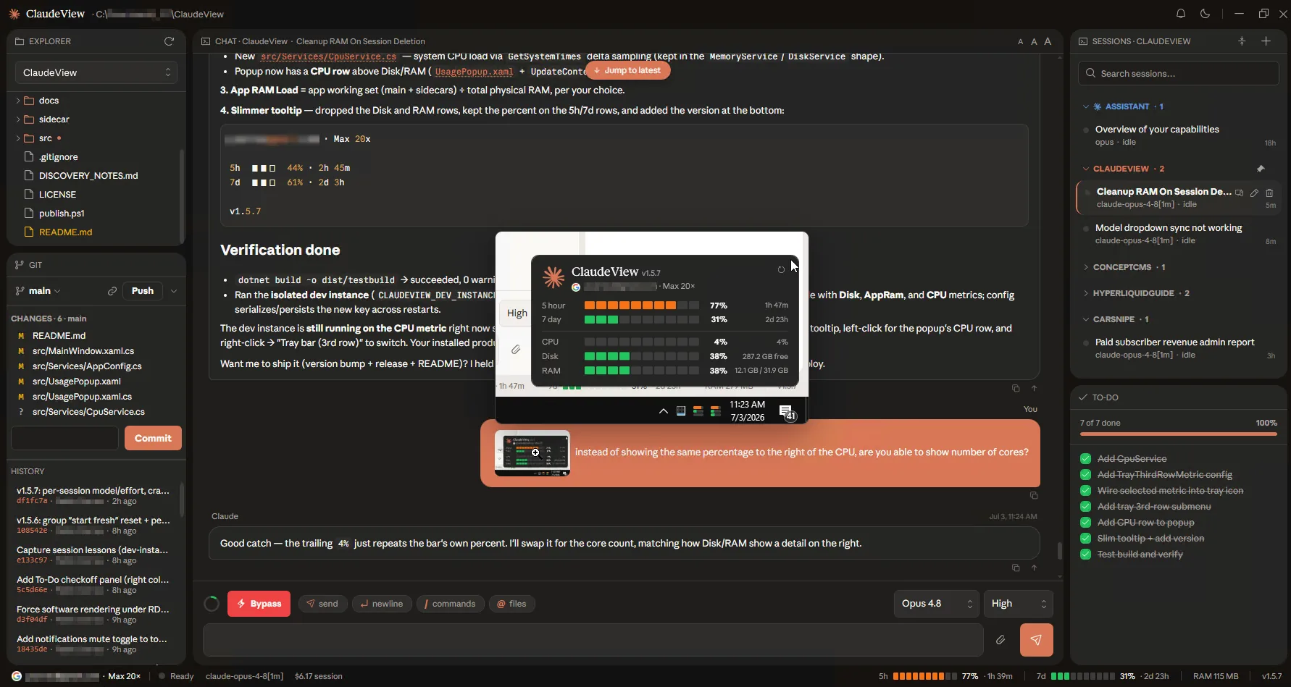Click up arrow beside verification message copy icon

coord(1034,389)
